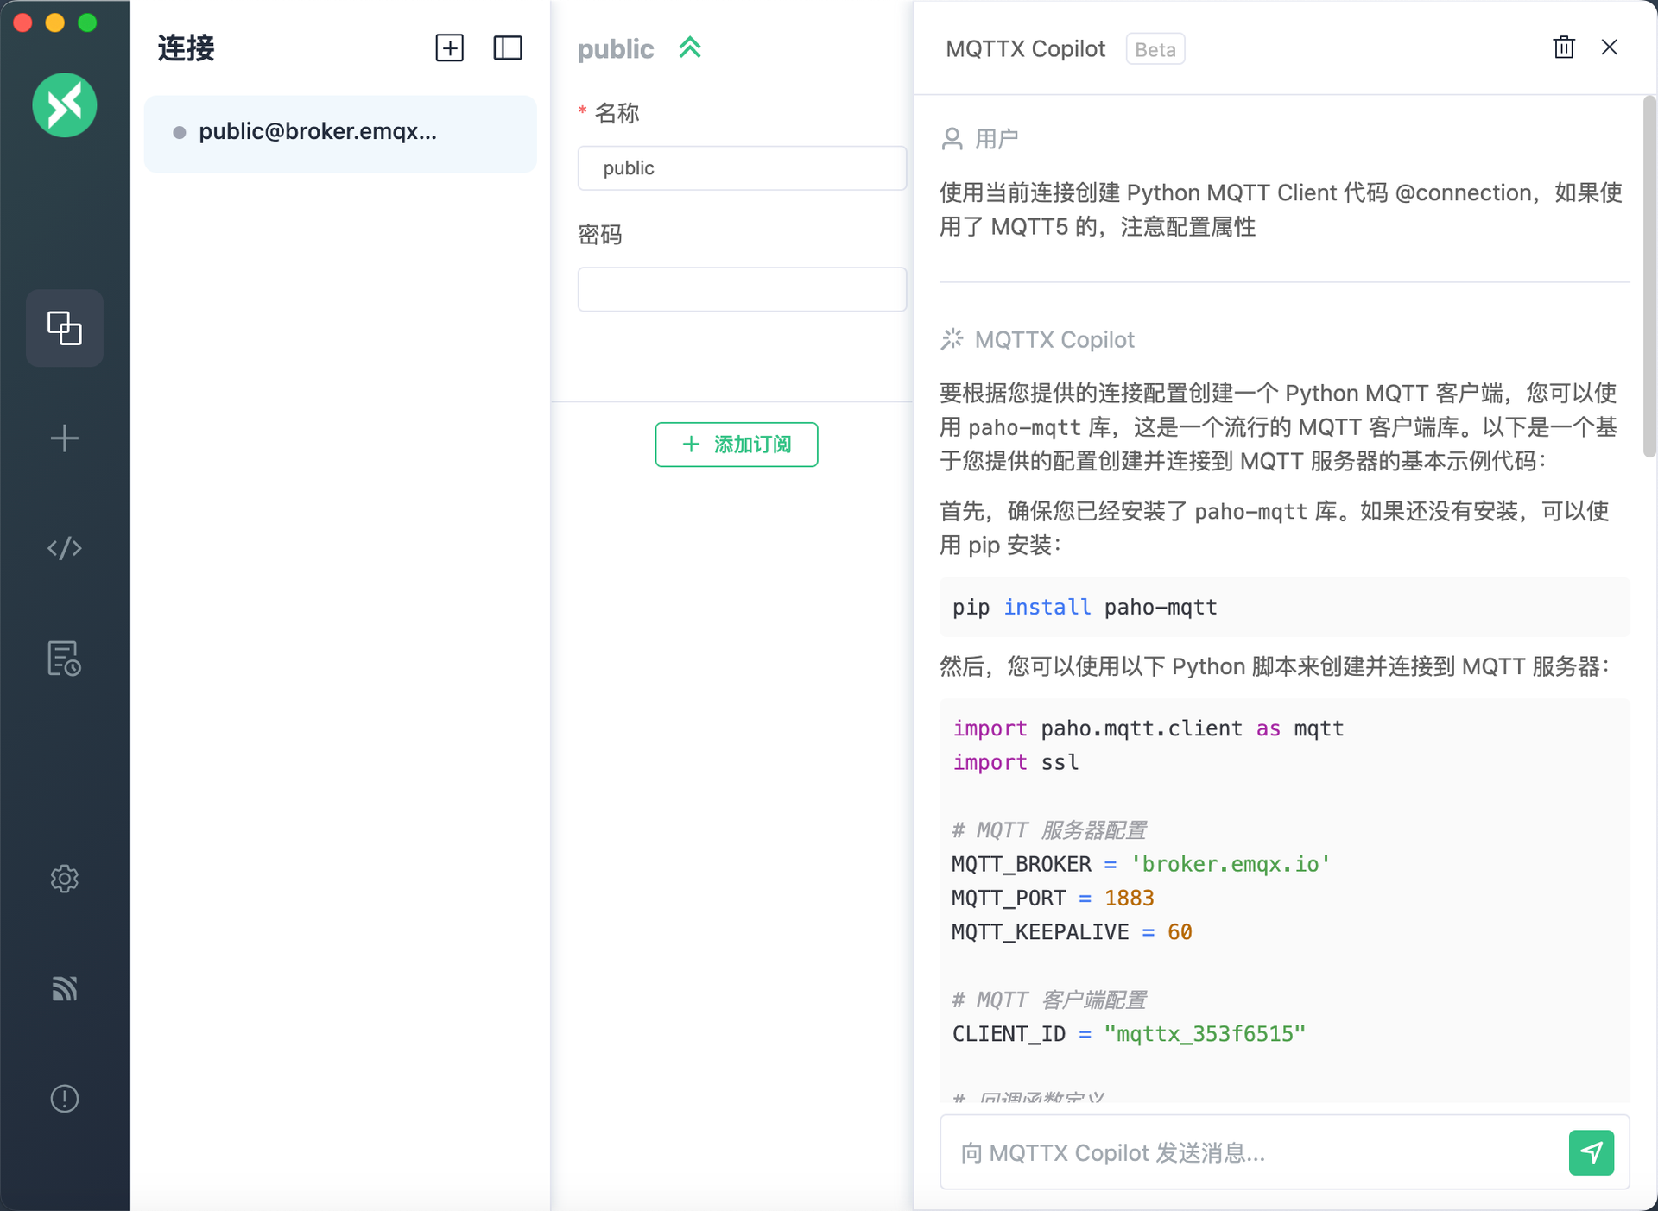Delete MQTTX Copilot conversation

1564,49
